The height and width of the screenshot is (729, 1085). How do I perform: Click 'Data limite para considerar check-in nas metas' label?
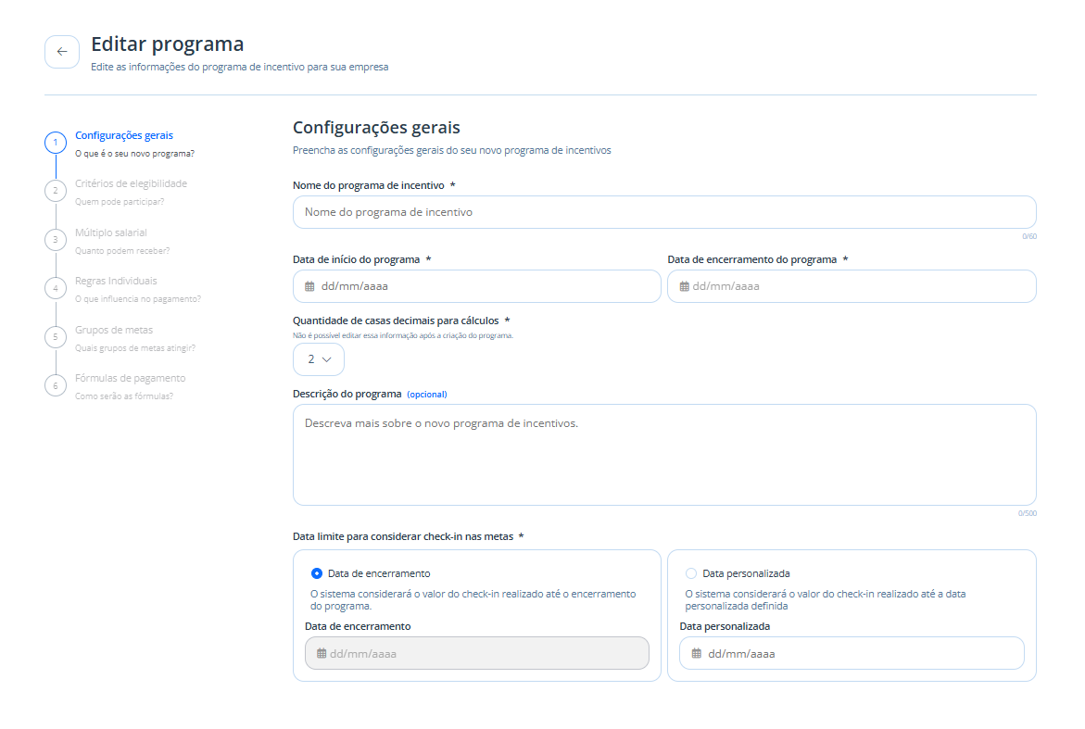click(403, 536)
